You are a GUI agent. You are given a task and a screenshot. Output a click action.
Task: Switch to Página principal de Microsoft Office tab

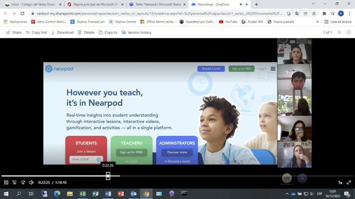click(96, 4)
